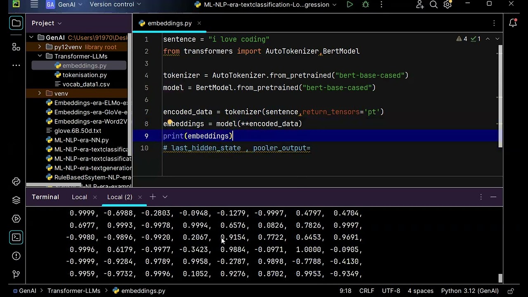The height and width of the screenshot is (297, 528).
Task: Open editor tab options menu
Action: (494, 23)
